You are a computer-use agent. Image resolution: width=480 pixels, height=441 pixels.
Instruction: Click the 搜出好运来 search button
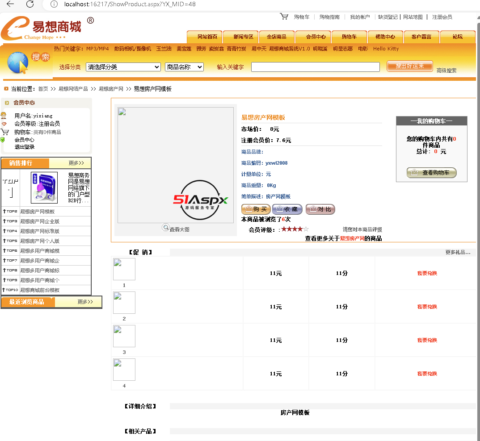click(409, 66)
